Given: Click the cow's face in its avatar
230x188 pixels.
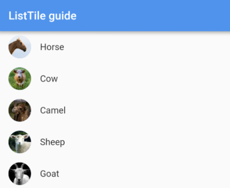Looking at the screenshot, I should click(x=19, y=74).
